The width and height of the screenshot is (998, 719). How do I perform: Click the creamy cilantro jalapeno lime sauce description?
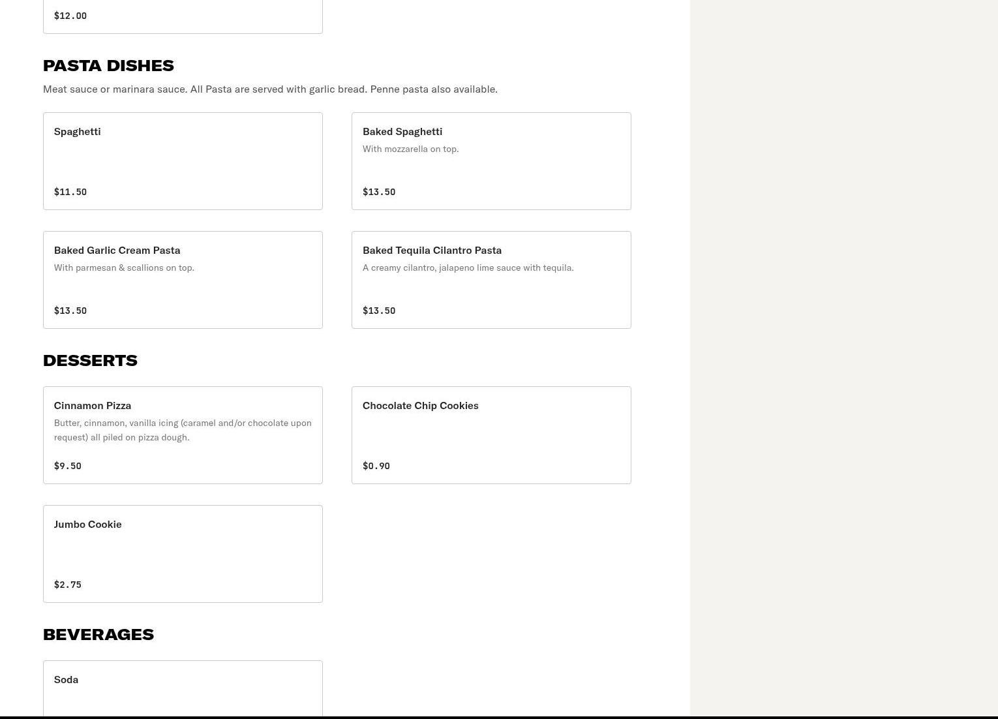[468, 268]
